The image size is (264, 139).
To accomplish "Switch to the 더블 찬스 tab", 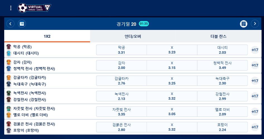I will [x=219, y=36].
